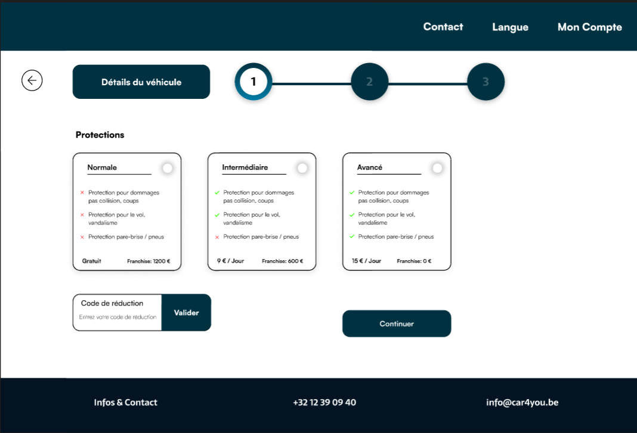637x433 pixels.
Task: Click the phone number +32 12 39 09 40
Action: (324, 403)
